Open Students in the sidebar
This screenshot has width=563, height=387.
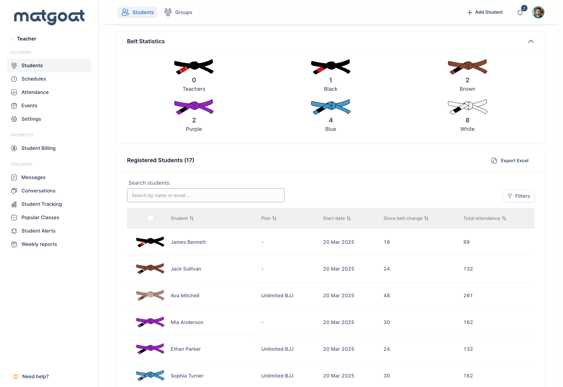49,65
